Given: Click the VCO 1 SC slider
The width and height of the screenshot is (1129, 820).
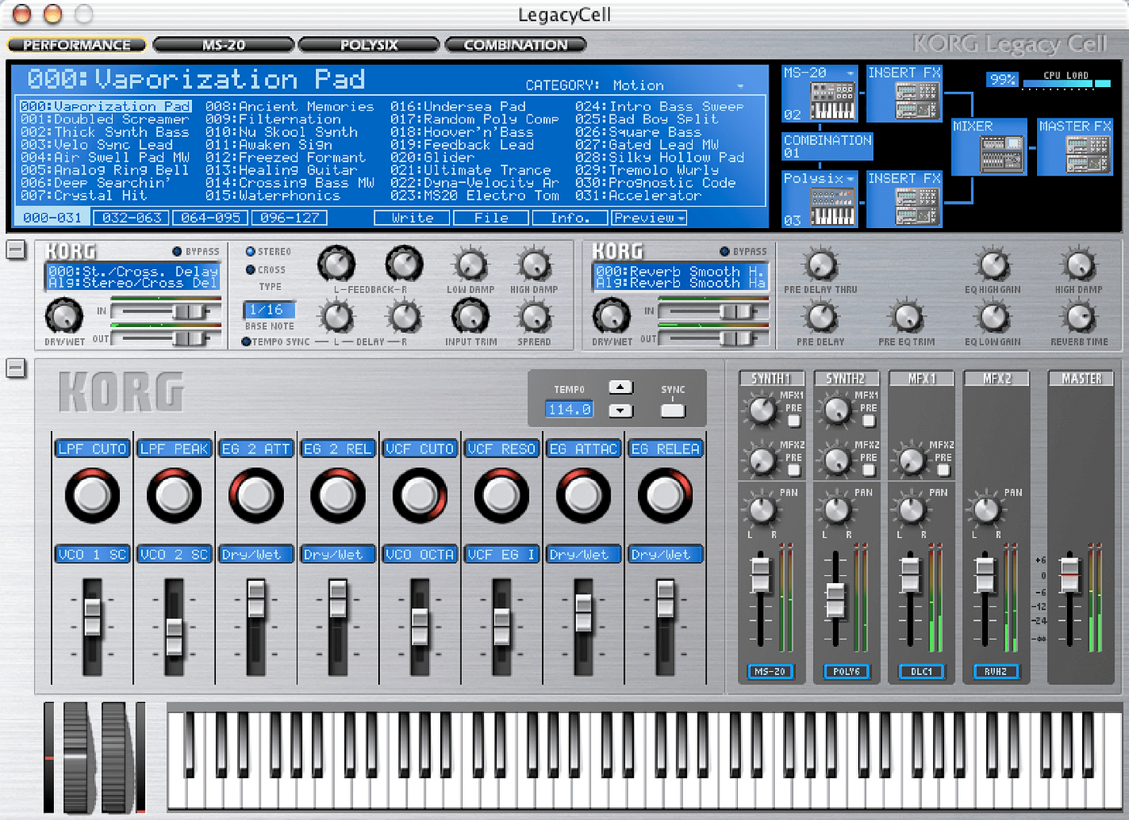Looking at the screenshot, I should [x=92, y=617].
